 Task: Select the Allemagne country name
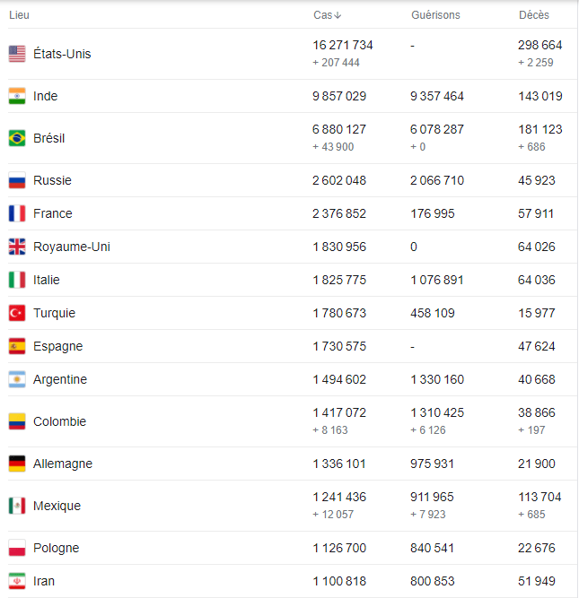[x=63, y=464]
